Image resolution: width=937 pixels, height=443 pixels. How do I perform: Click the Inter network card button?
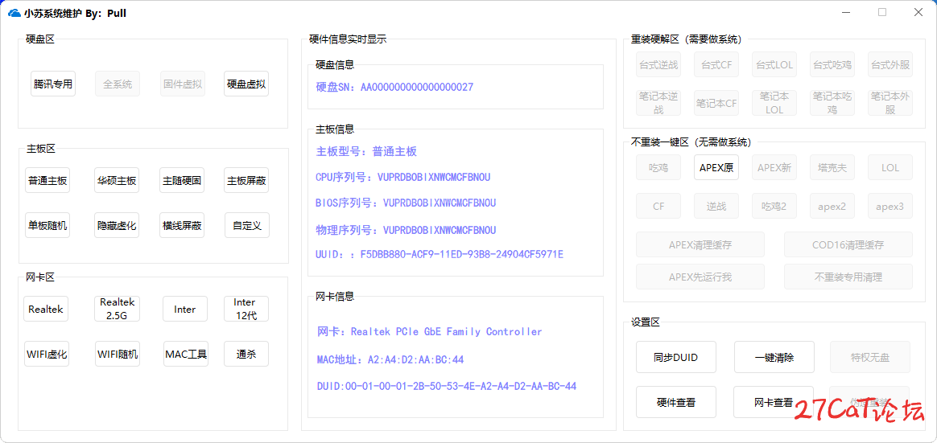click(x=185, y=310)
